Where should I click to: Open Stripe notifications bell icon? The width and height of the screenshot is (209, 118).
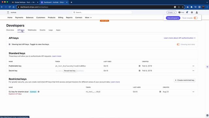click(x=187, y=12)
